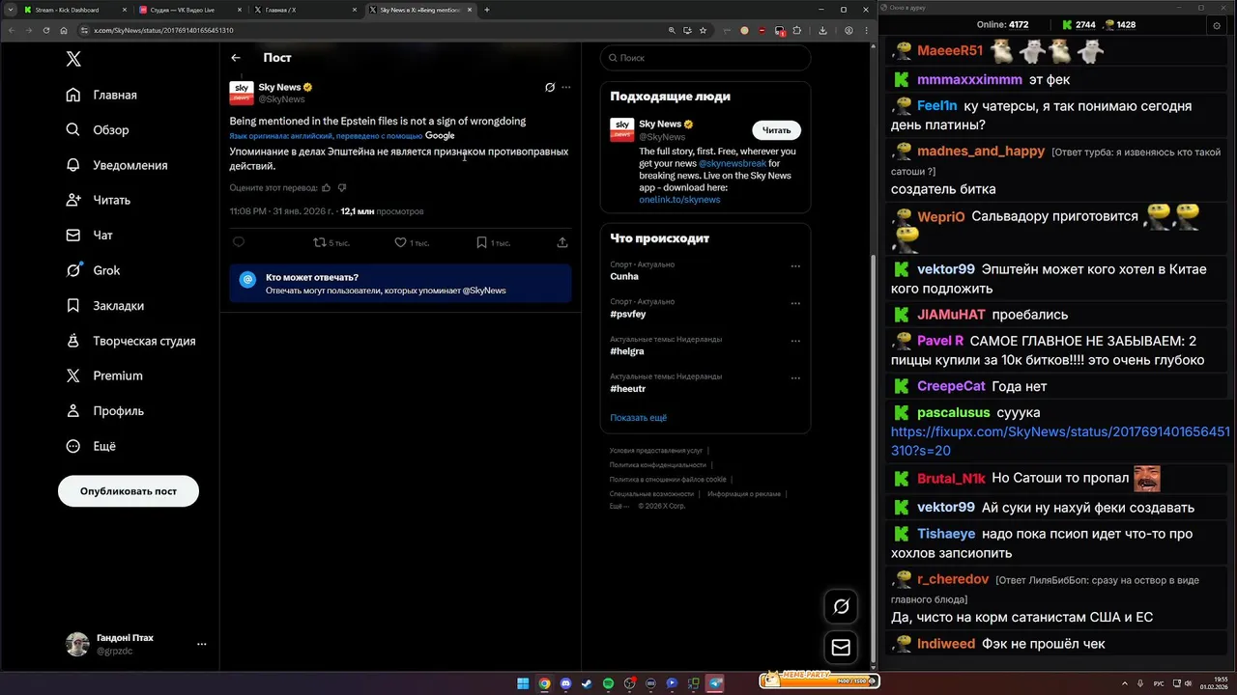
Task: Open the three-dot menu beside #helgra
Action: coord(795,341)
